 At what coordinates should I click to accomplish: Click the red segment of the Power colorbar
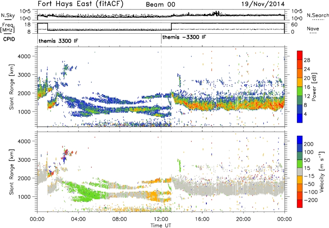click(300, 55)
